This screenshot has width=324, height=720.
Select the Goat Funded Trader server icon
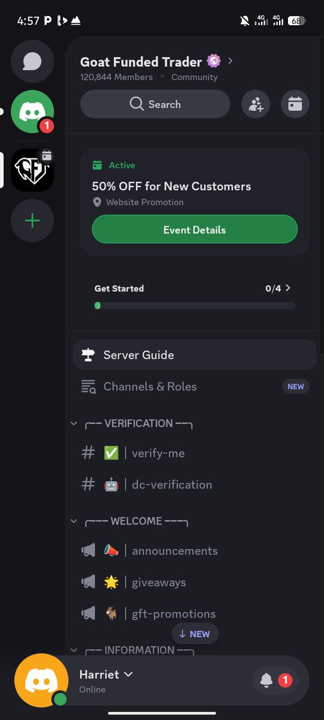coord(32,170)
